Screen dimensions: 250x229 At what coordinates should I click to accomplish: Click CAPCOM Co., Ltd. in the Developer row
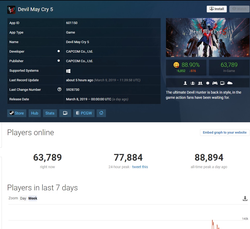(79, 51)
